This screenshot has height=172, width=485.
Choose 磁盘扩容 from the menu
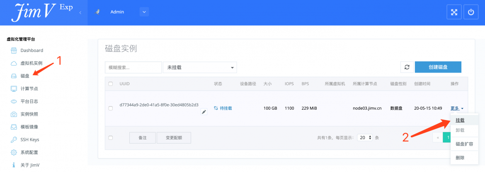point(464,144)
